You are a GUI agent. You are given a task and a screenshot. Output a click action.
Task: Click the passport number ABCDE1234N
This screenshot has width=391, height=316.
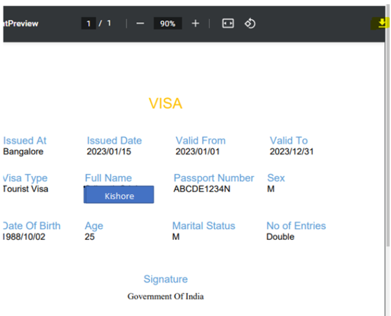(x=202, y=189)
